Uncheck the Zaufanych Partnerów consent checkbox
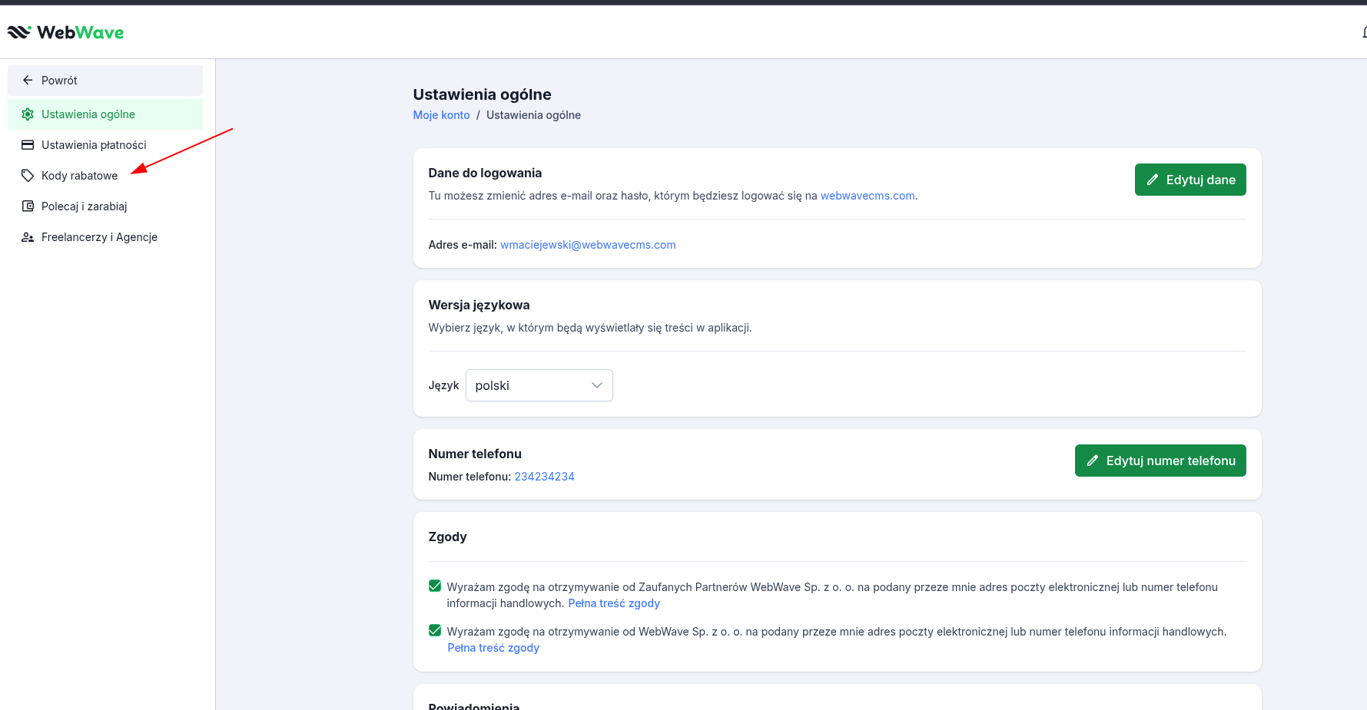1367x710 pixels. [x=435, y=586]
